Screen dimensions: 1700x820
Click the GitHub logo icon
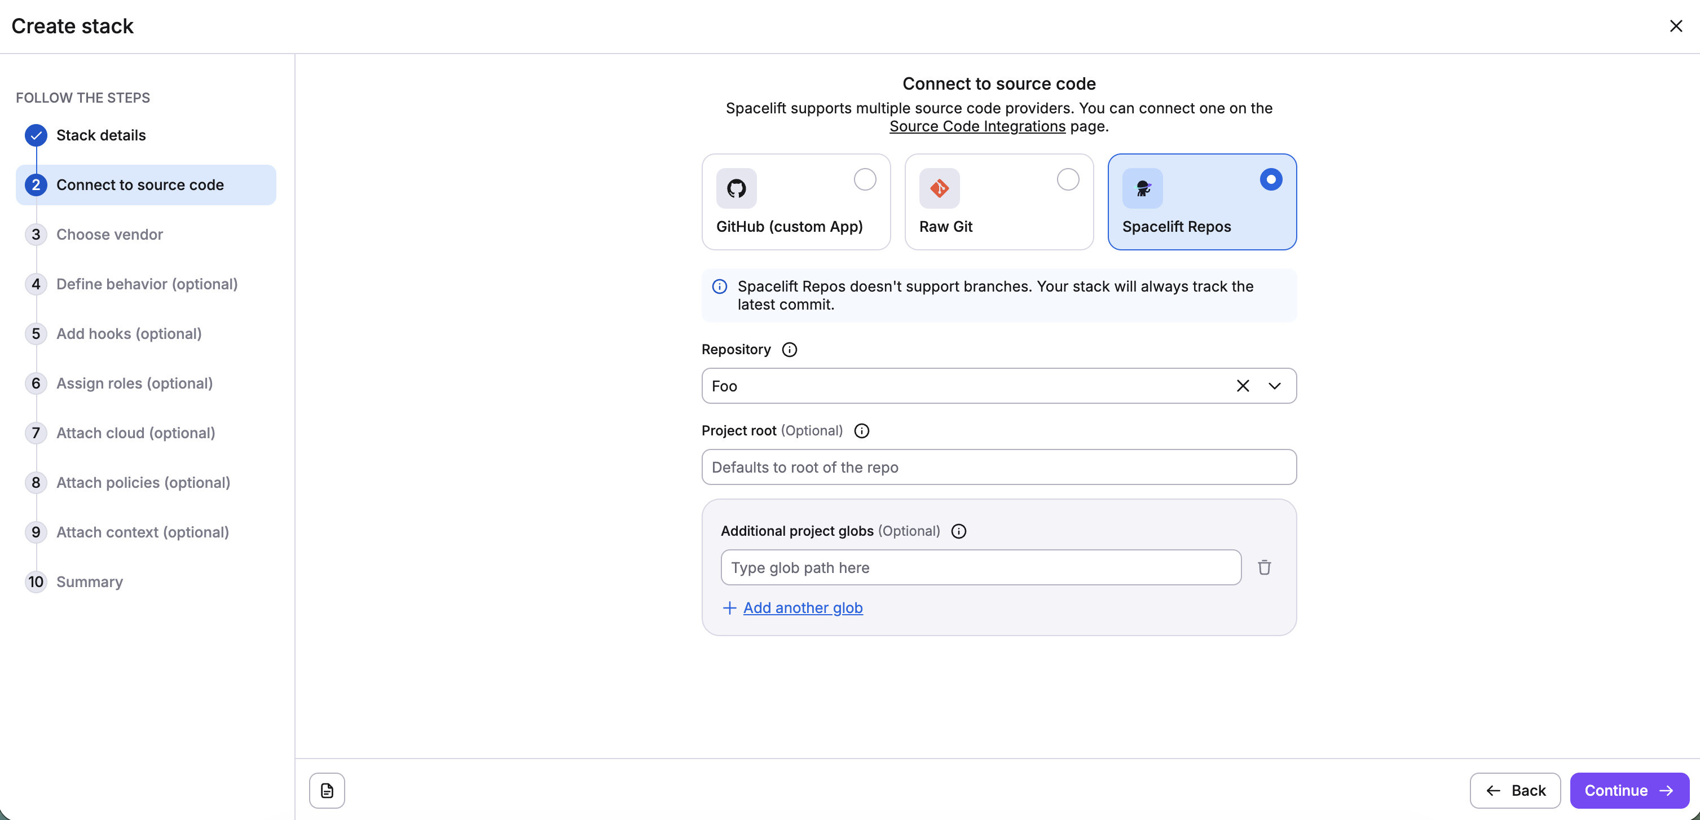click(737, 188)
